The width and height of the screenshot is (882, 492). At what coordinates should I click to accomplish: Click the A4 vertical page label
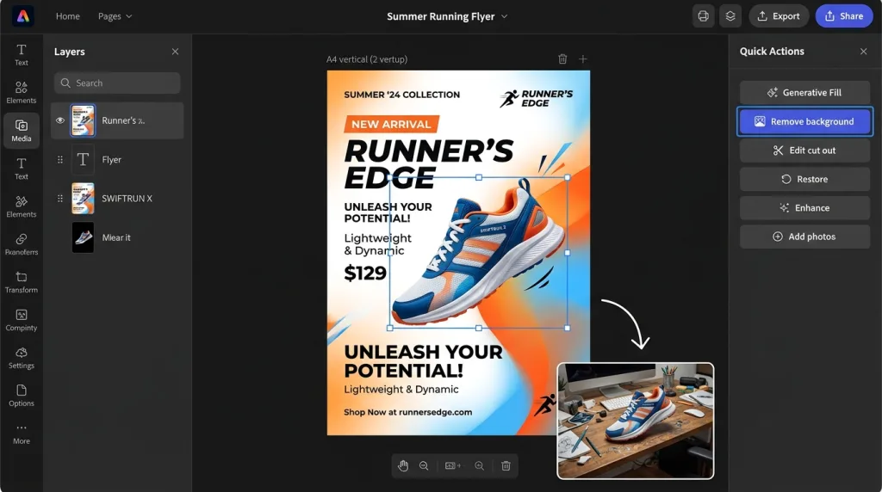[x=367, y=59]
